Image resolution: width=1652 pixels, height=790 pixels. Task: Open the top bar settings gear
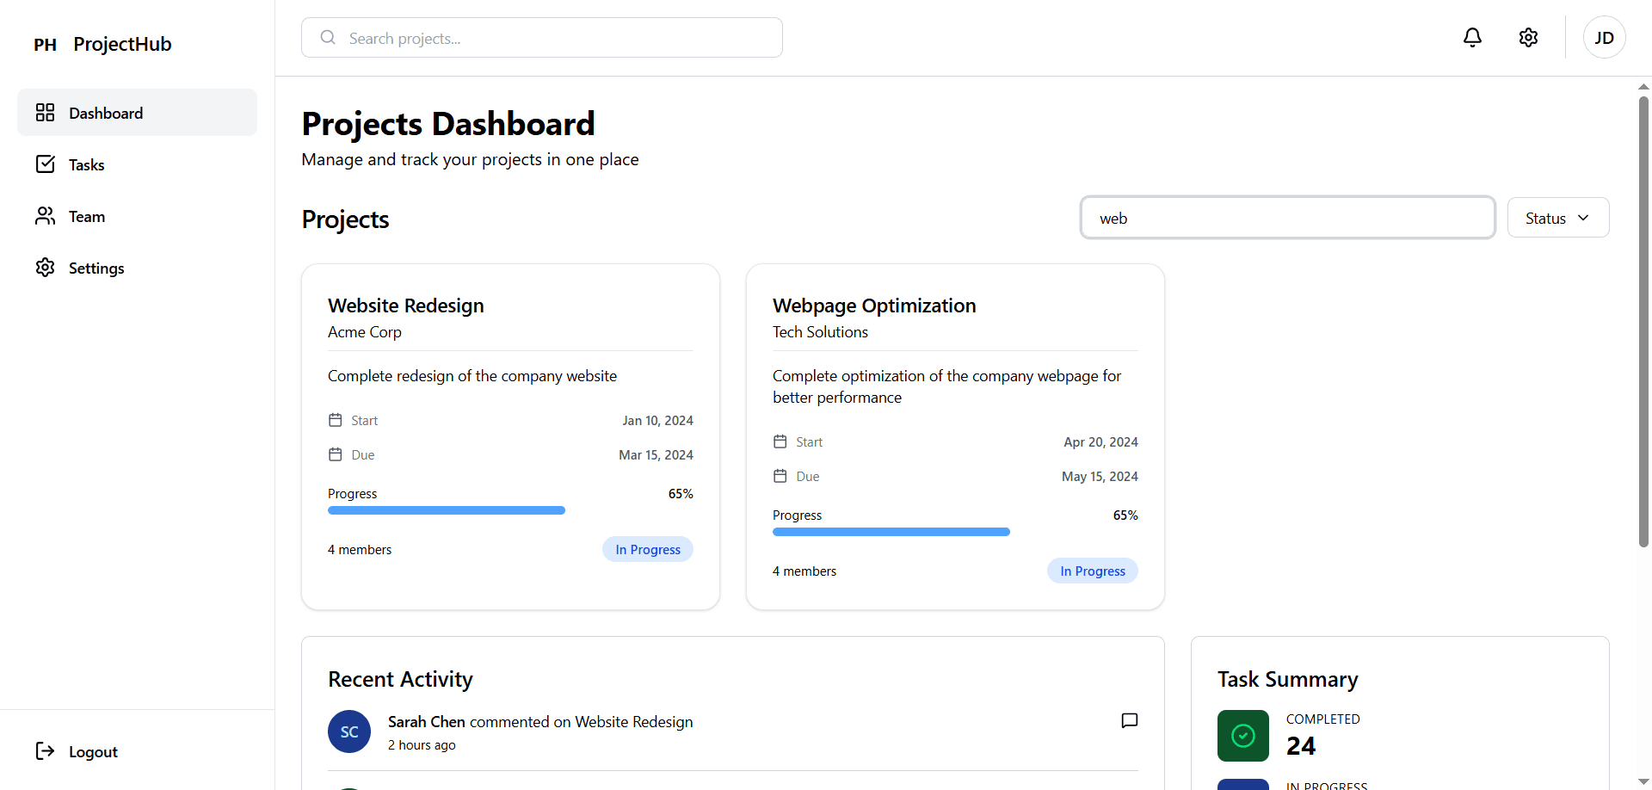coord(1528,37)
